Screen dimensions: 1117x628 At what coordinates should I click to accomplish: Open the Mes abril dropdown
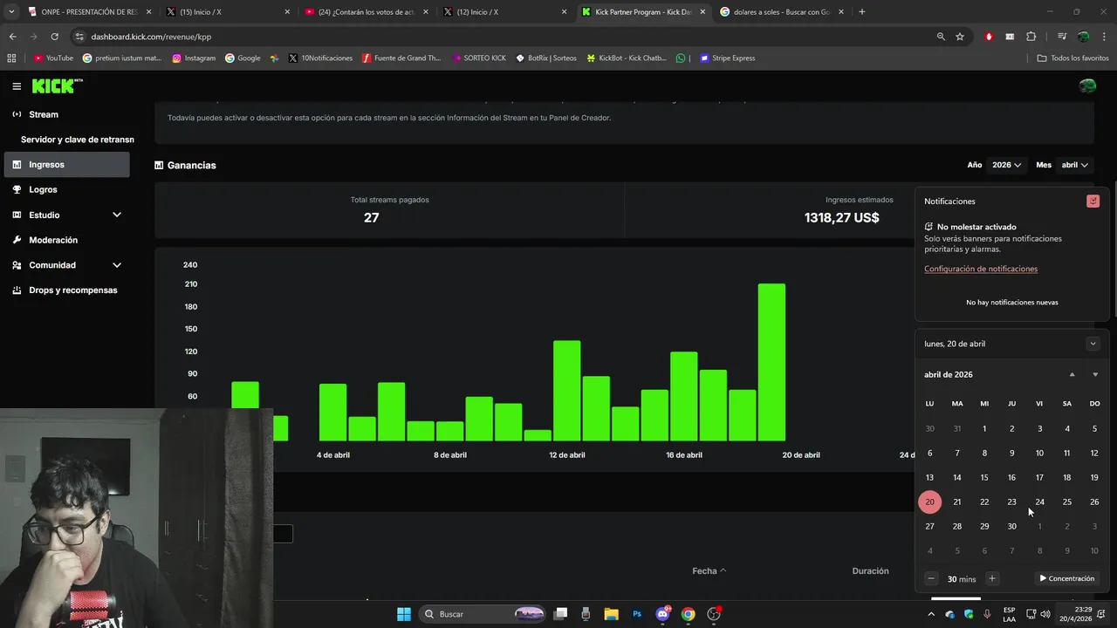[x=1074, y=165]
